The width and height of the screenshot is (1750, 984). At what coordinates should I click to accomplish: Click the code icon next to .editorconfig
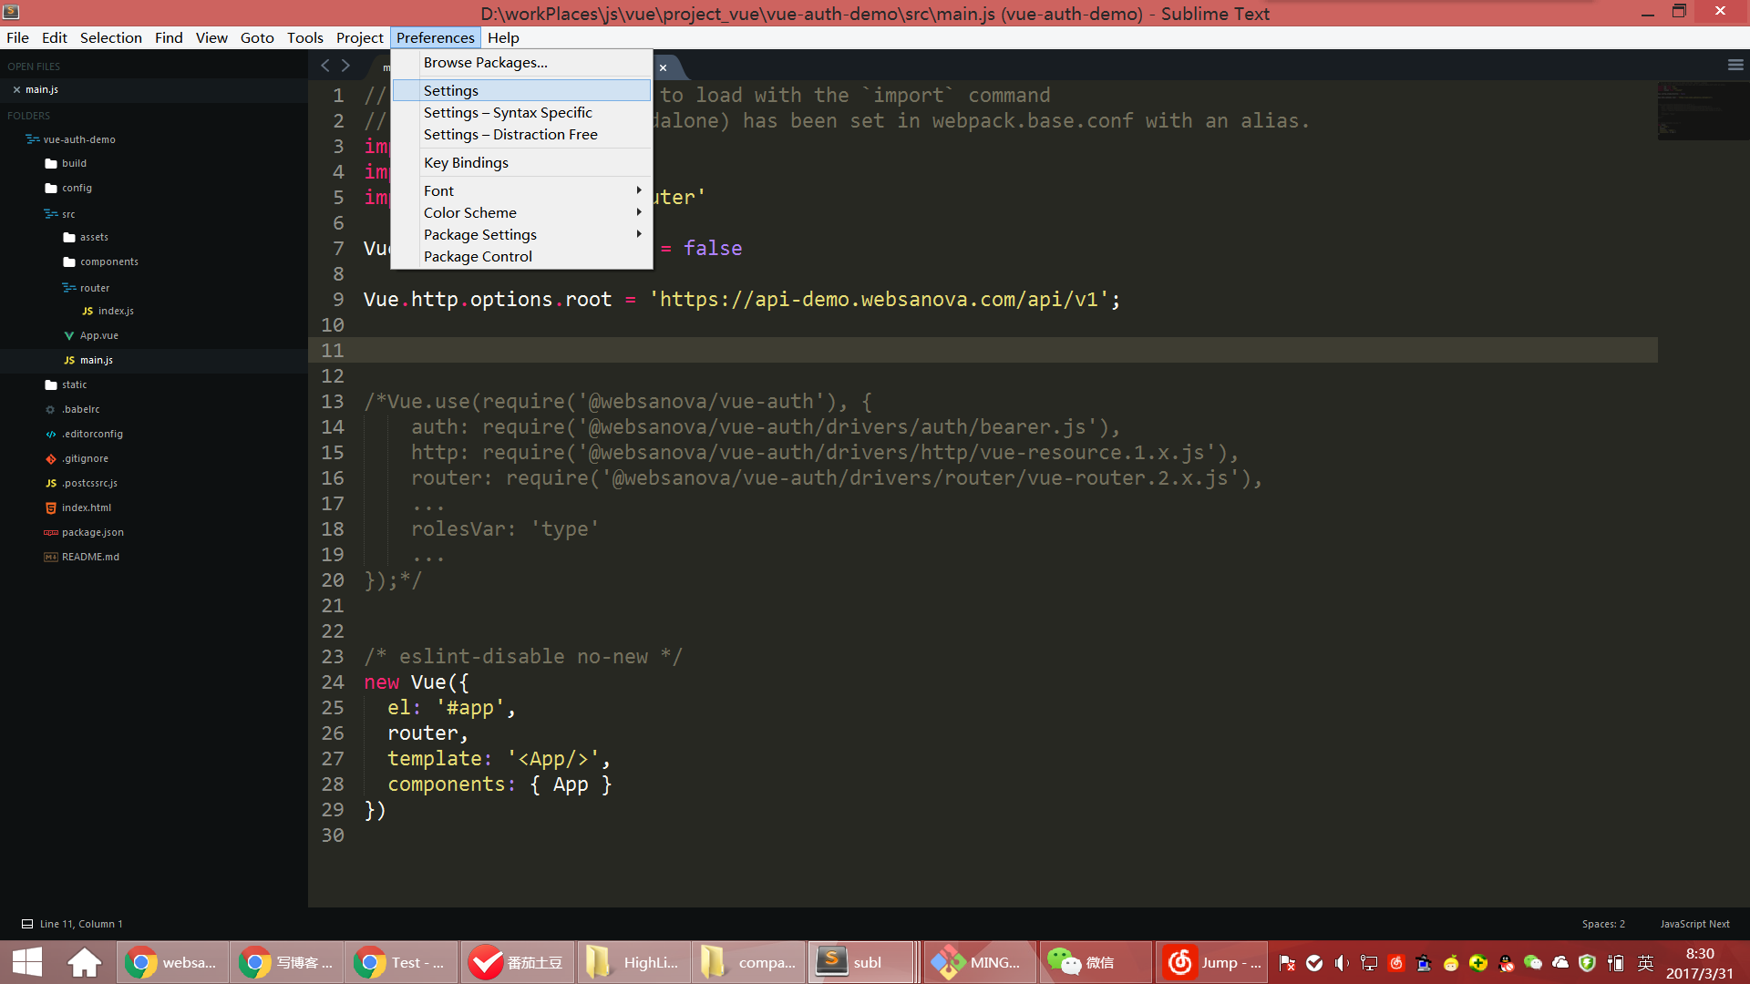pos(51,434)
